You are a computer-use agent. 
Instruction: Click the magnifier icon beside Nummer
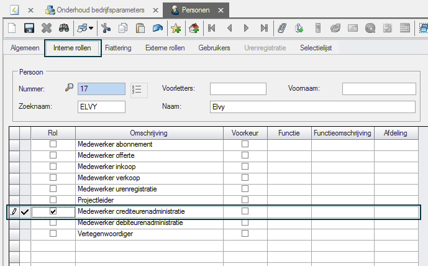[69, 88]
